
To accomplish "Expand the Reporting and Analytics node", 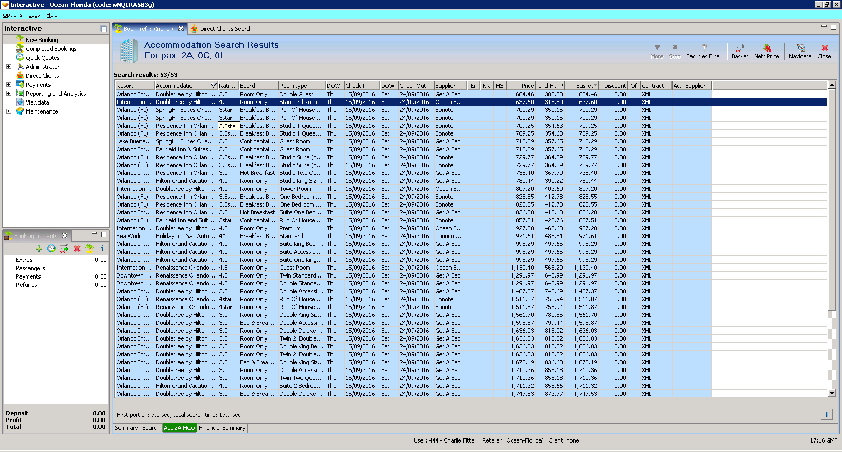I will coord(8,94).
